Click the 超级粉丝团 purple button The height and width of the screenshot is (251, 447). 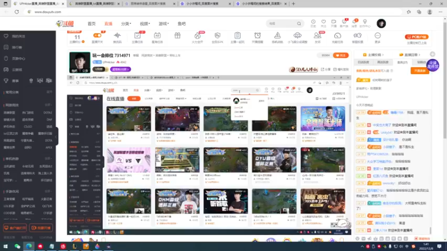pos(121,69)
